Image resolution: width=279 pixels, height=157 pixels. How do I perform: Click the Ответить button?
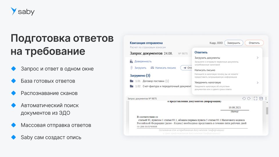pyautogui.click(x=254, y=43)
